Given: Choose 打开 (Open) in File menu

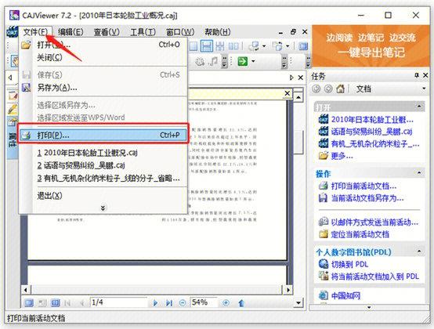Looking at the screenshot, I should (103, 45).
